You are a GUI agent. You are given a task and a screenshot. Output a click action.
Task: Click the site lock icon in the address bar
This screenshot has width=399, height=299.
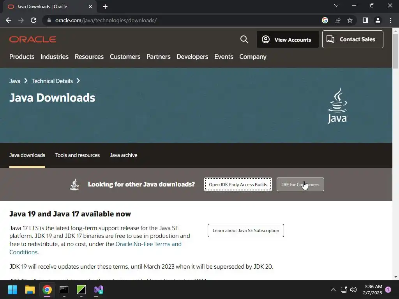point(49,20)
